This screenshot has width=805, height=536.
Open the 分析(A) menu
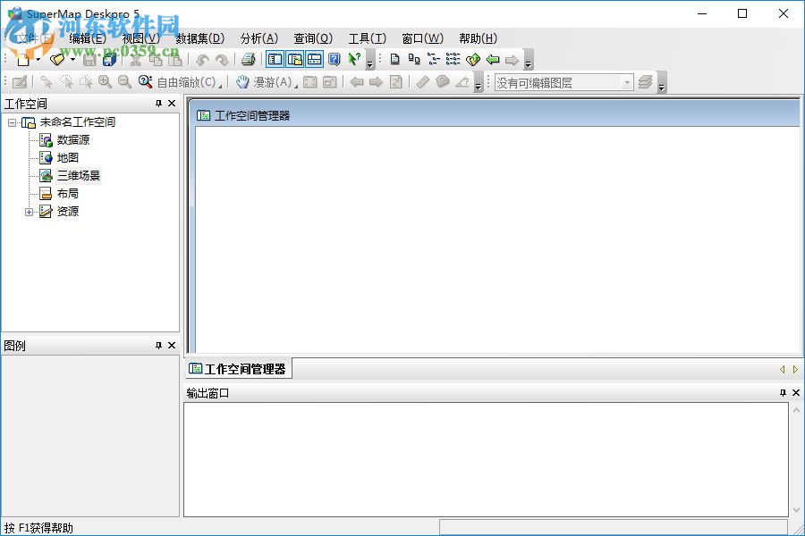coord(258,38)
